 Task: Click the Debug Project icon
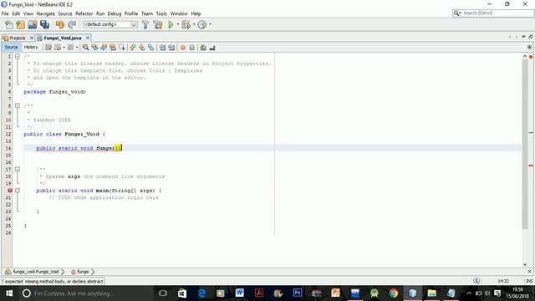[x=186, y=24]
